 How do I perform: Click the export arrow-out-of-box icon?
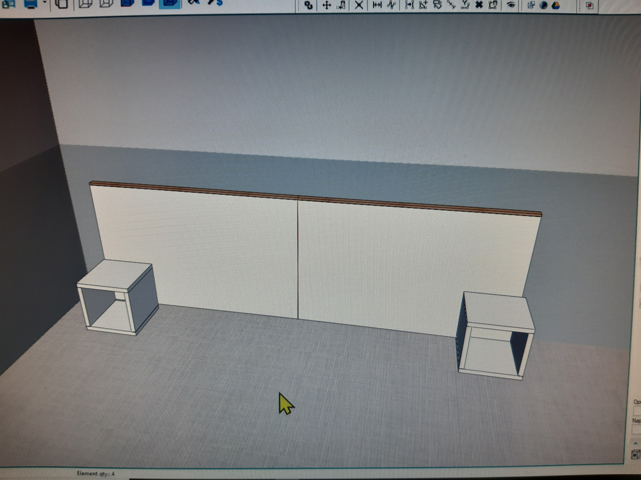click(531, 5)
